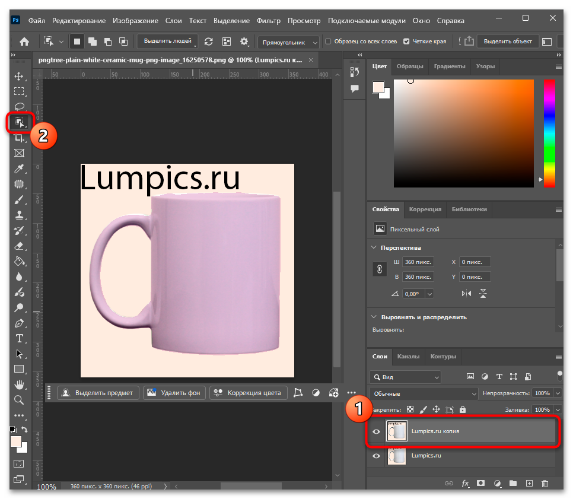Collapse the 'Перспектива' section
This screenshot has width=573, height=499.
click(374, 247)
